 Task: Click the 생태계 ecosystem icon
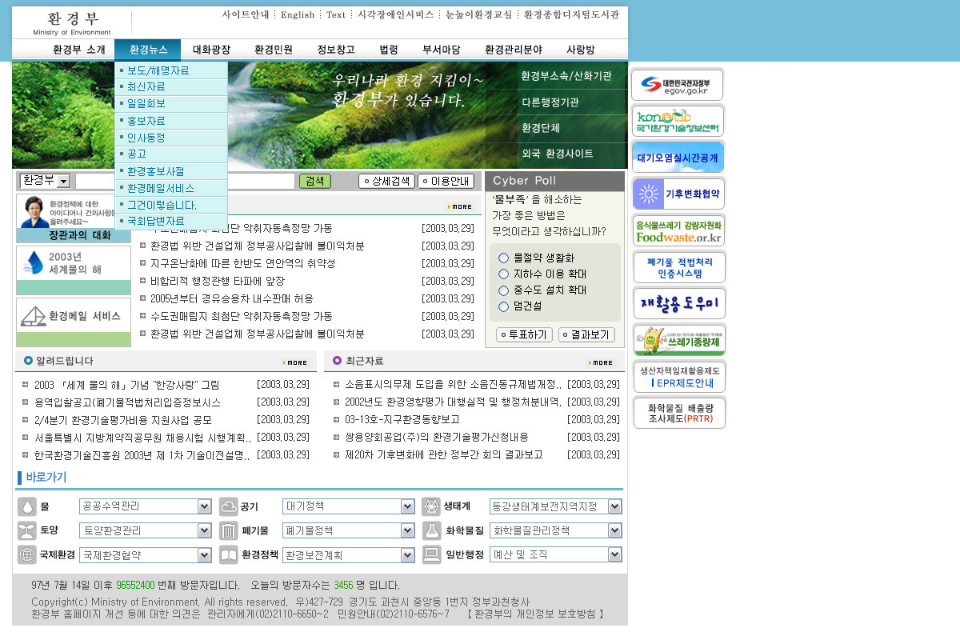coord(431,506)
